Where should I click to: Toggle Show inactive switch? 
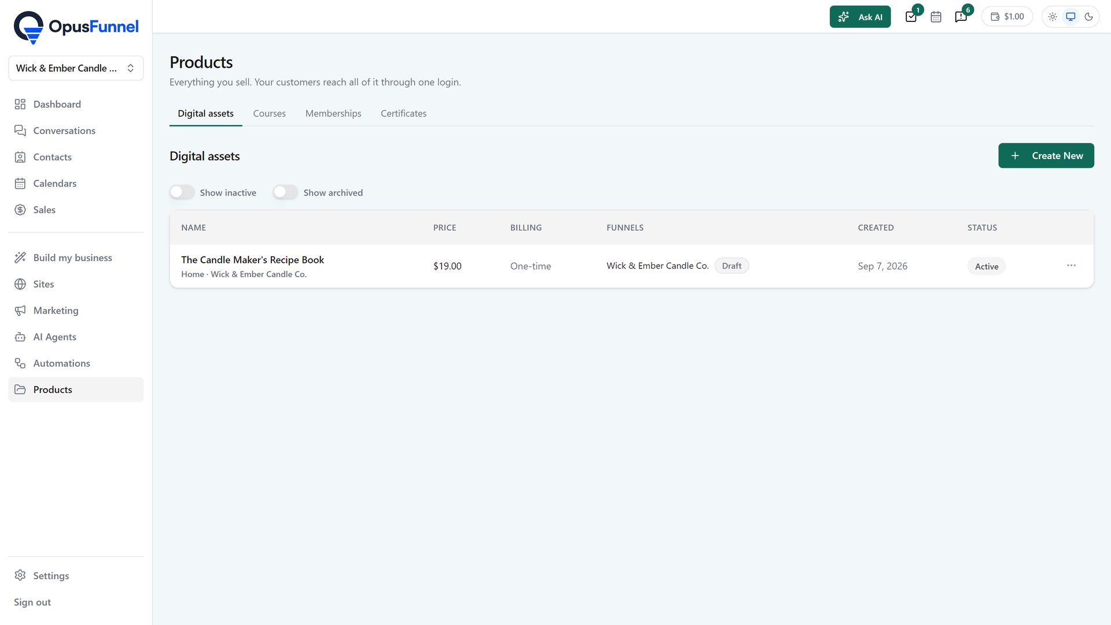tap(182, 192)
